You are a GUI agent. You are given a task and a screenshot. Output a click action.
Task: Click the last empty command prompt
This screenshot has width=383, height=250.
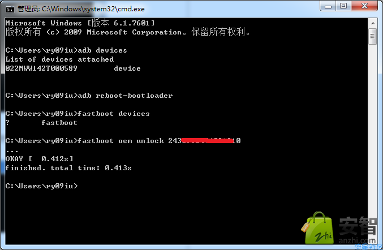tap(41, 186)
